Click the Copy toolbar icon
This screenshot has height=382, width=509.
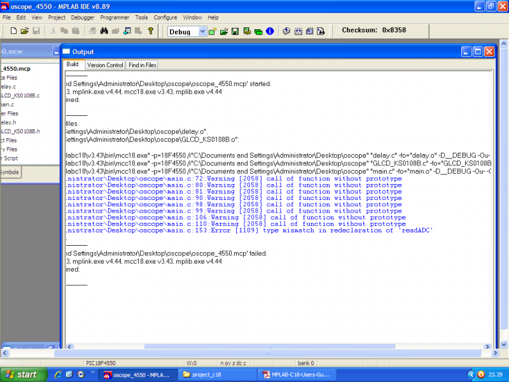coord(64,31)
